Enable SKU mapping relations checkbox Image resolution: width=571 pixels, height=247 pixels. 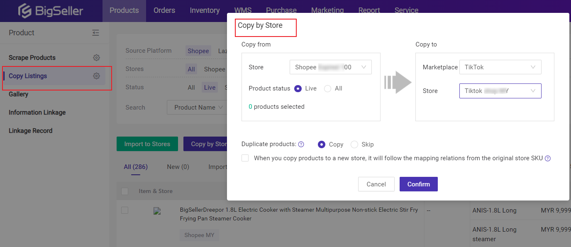pyautogui.click(x=245, y=158)
